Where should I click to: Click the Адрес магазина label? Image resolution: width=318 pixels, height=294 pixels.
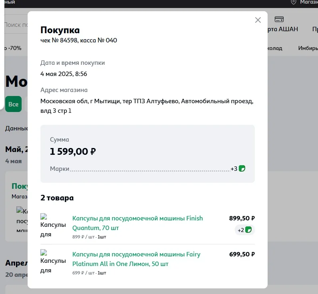(64, 90)
